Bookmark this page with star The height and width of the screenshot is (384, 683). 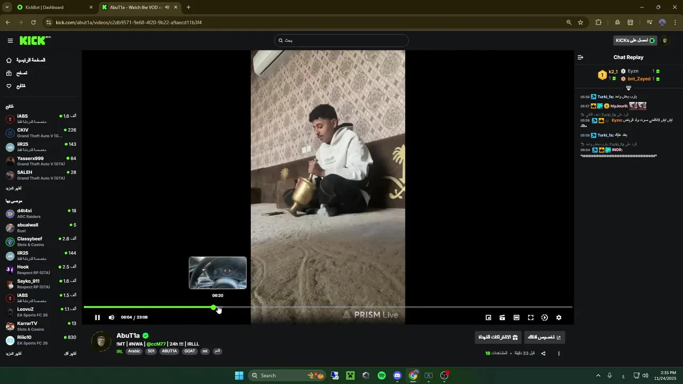tap(581, 22)
